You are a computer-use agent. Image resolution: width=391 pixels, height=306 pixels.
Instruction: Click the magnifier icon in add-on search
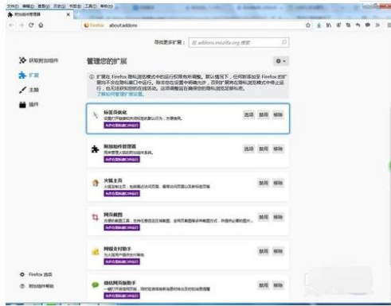283,42
